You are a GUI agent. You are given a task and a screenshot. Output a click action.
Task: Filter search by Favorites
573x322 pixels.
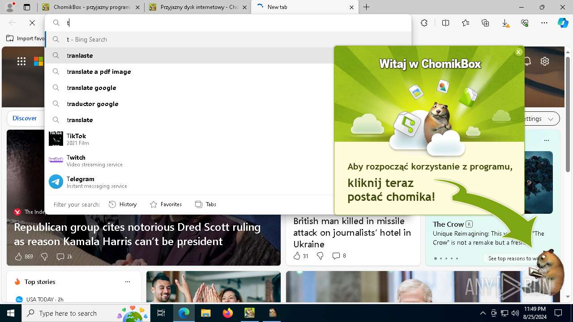tap(166, 204)
